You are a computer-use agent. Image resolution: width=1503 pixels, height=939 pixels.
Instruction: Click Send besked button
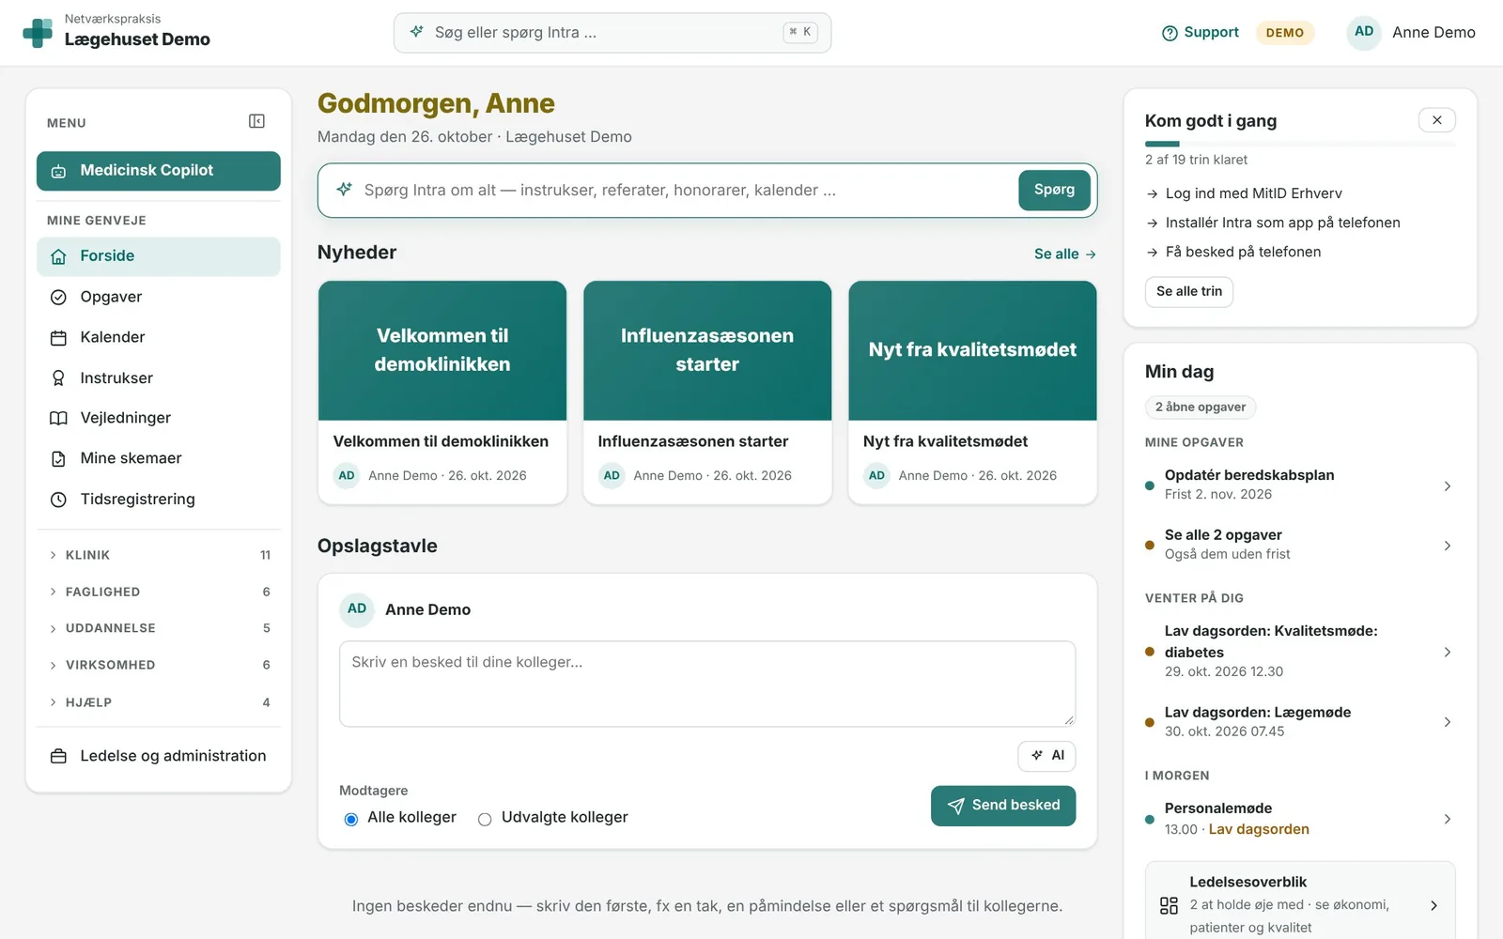1003,806
